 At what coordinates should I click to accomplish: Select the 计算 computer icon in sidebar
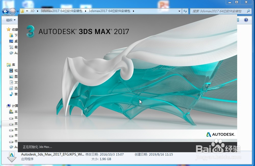(x=9, y=106)
